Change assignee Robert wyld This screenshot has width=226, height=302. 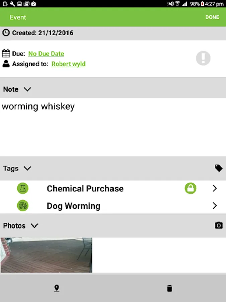click(68, 64)
